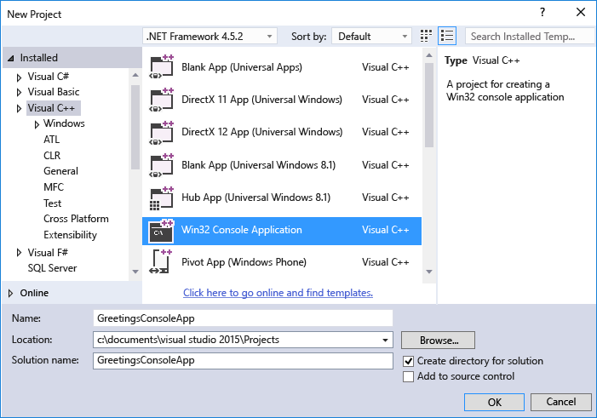The image size is (597, 418).
Task: Select the Extensibility category
Action: pyautogui.click(x=70, y=235)
